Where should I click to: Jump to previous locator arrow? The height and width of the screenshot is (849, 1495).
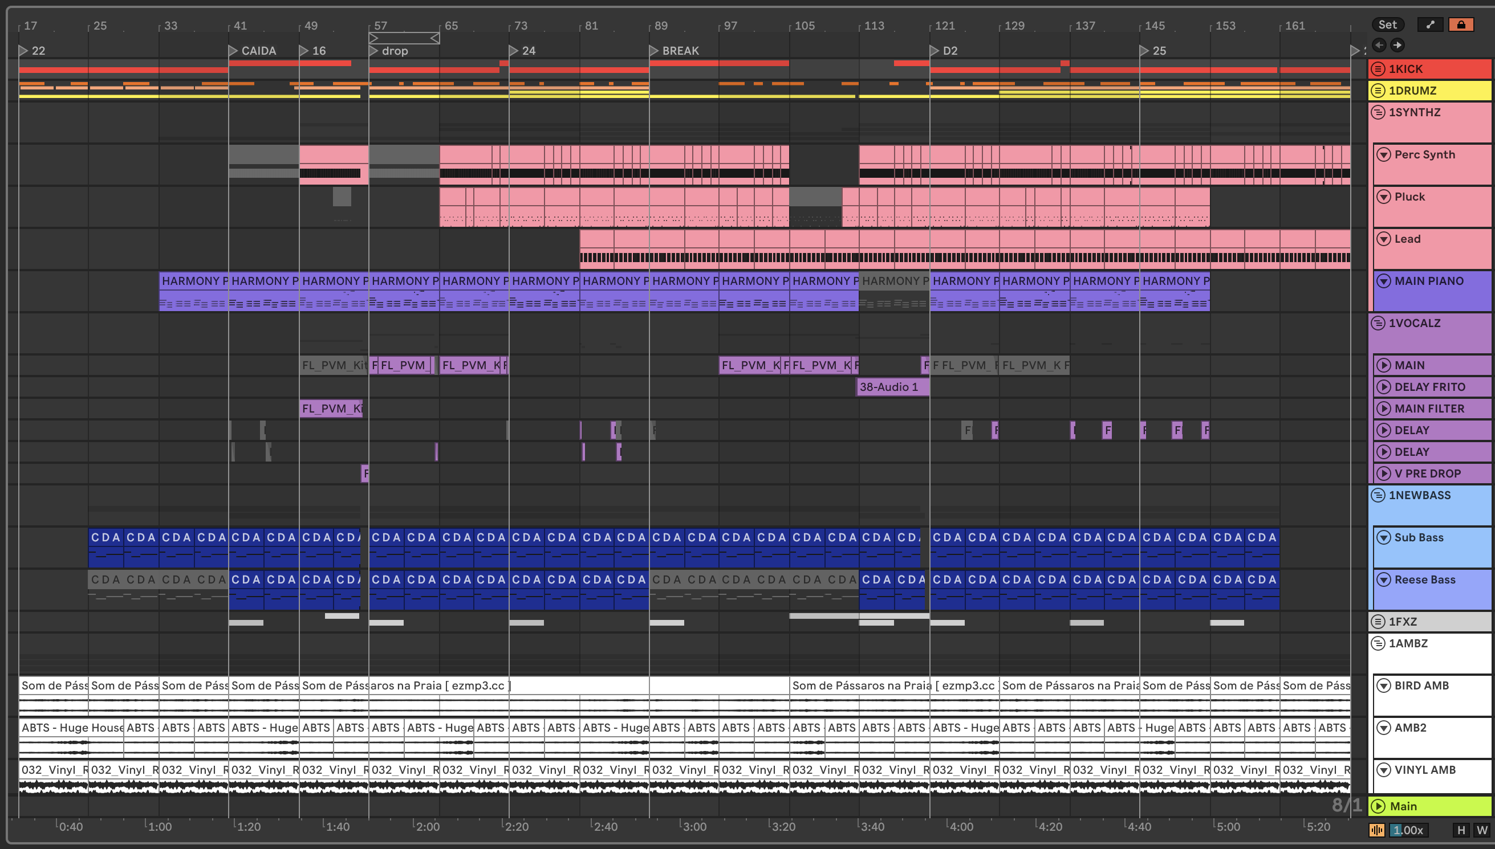click(1379, 45)
